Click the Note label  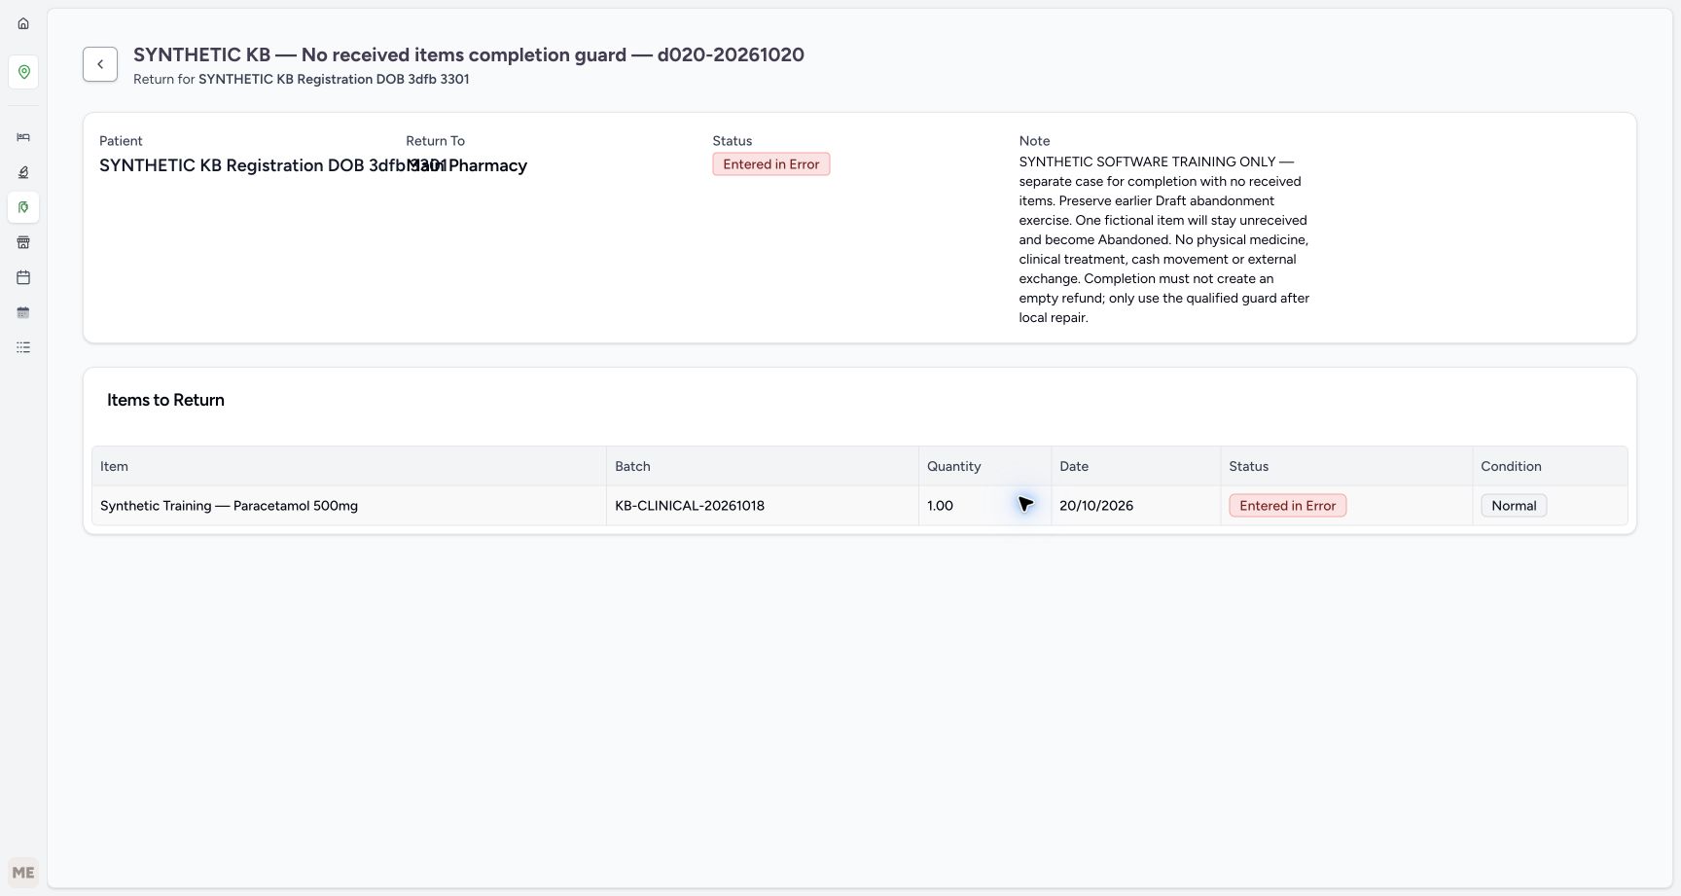tap(1034, 141)
